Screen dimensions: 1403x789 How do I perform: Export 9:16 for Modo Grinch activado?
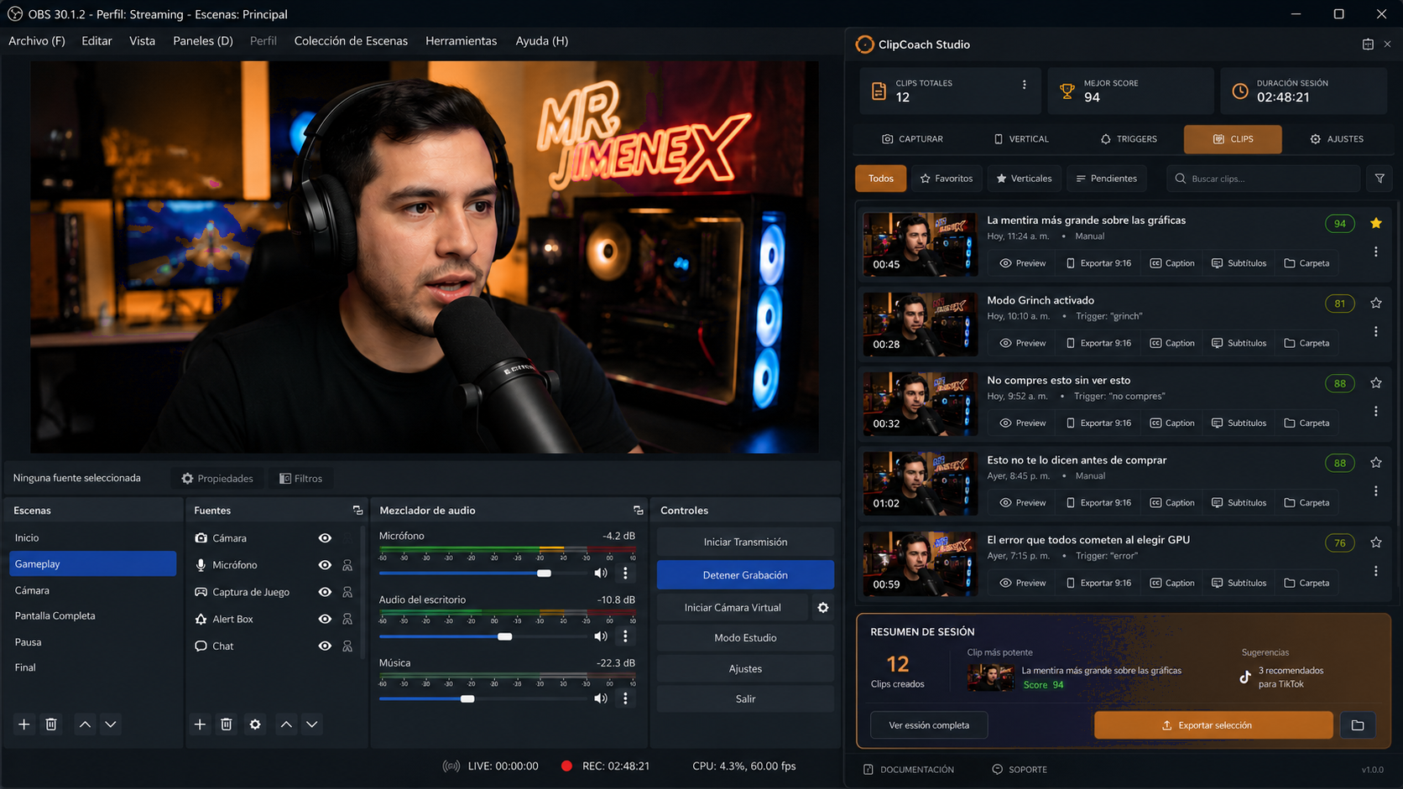[1098, 343]
